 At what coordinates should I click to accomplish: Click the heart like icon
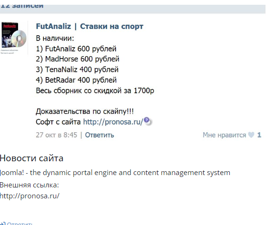point(251,135)
